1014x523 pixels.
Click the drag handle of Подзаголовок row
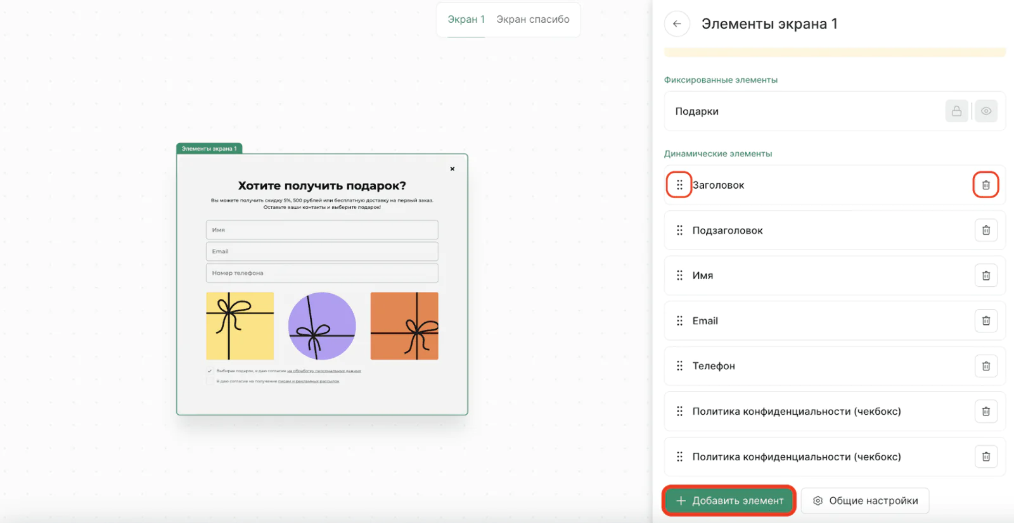[x=679, y=230]
